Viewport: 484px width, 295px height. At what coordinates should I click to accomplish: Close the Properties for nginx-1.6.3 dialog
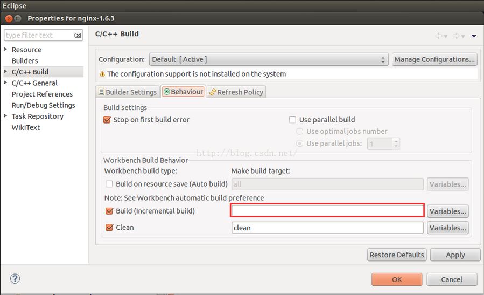(x=9, y=18)
